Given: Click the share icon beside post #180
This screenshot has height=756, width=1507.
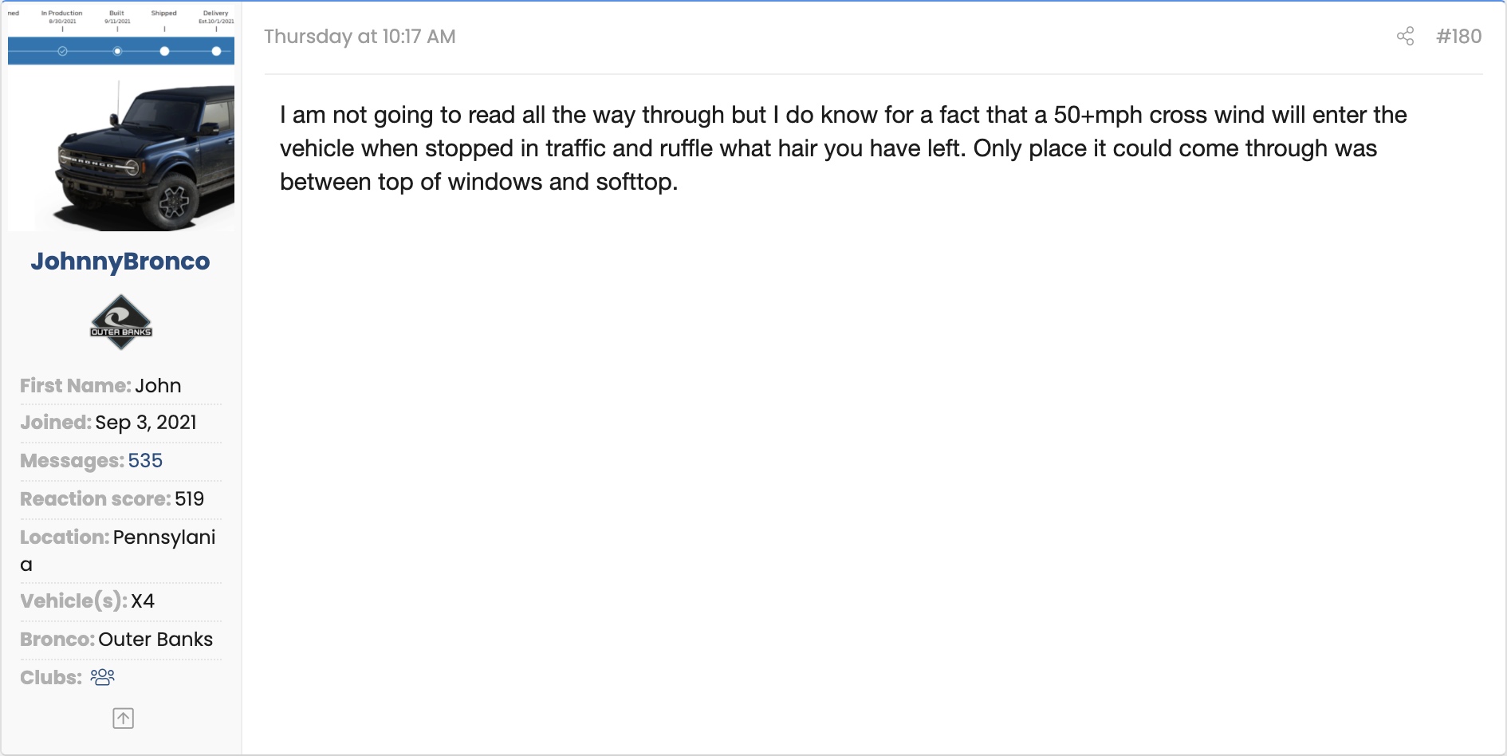Looking at the screenshot, I should 1405,37.
